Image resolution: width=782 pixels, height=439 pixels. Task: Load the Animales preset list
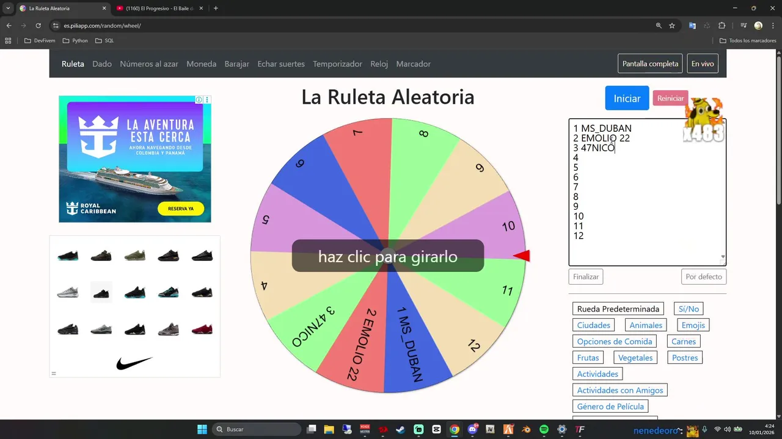click(x=646, y=325)
